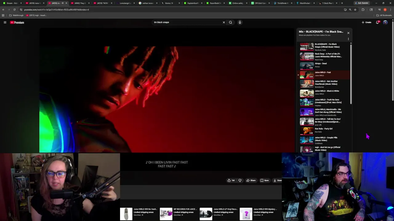The image size is (394, 221).
Task: Switch to the T-Deck Plus tab
Action: tap(328, 3)
